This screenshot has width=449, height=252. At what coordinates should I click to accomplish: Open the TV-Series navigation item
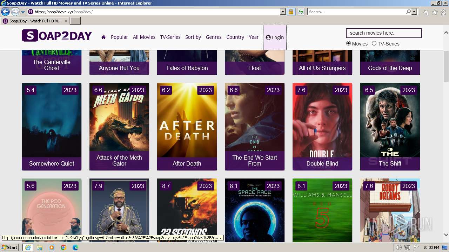click(x=170, y=37)
